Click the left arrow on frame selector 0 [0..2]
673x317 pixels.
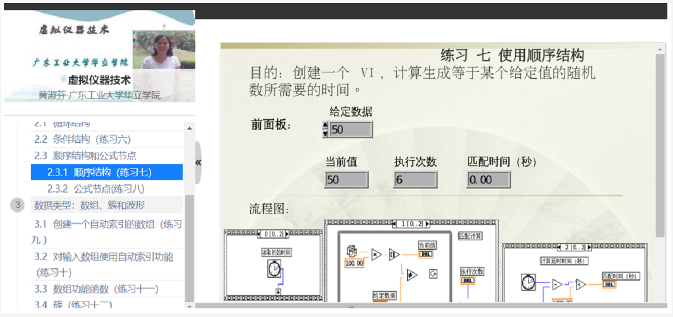click(x=259, y=234)
